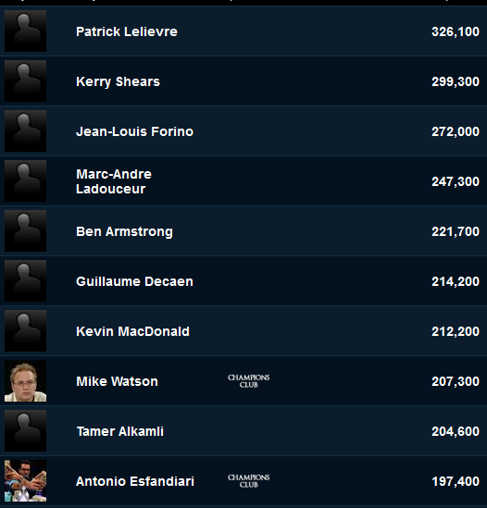Click Champions Club badge next to Antonio Esfandiari
Screen dimensions: 487x508
point(249,481)
